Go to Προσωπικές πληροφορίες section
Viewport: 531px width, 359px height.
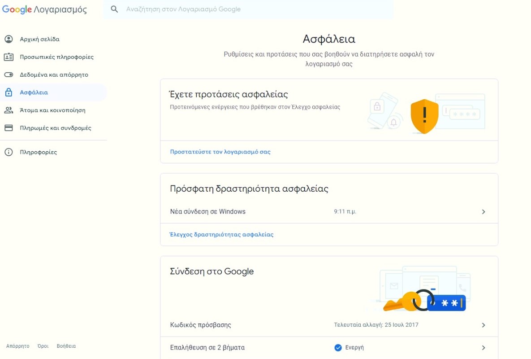tap(53, 57)
